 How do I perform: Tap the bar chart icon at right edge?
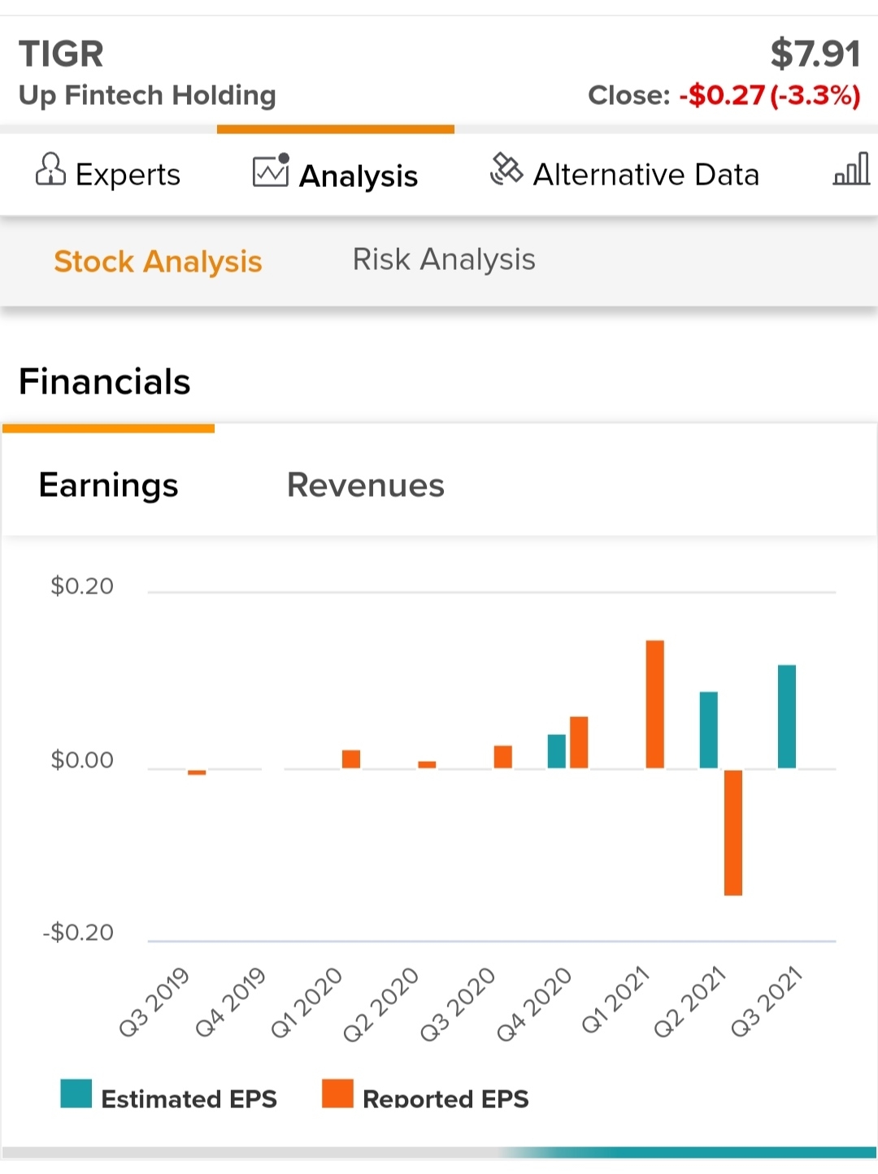point(852,169)
